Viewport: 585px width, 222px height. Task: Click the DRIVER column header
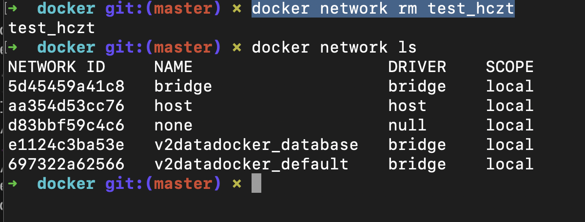point(417,67)
